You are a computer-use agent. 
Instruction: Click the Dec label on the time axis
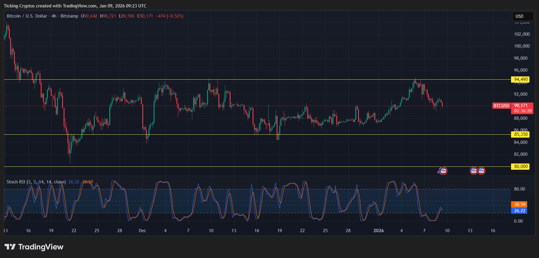click(142, 231)
